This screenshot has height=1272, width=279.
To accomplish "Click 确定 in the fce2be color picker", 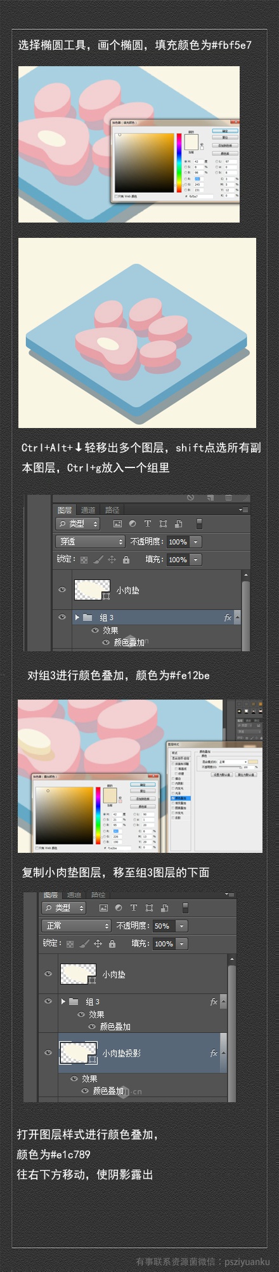I will pos(143,785).
